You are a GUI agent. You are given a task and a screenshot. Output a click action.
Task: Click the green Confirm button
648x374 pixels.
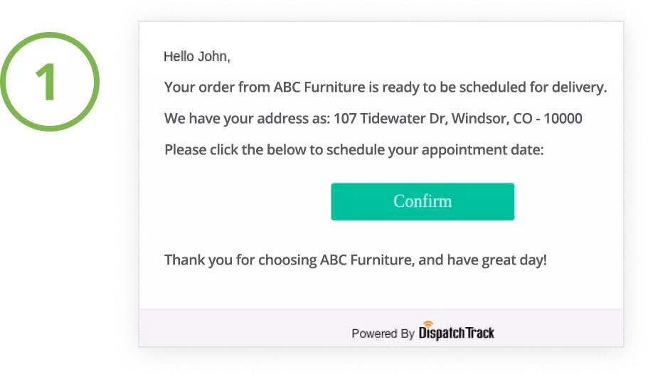[x=423, y=202]
